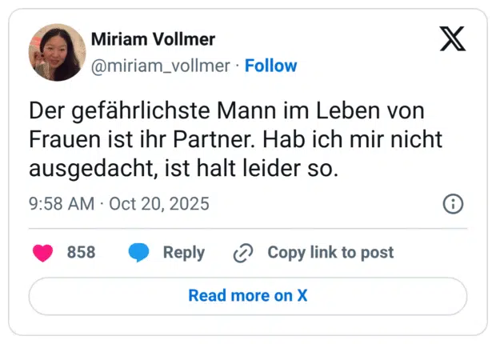Click the tweet line starting "Frauen ist ihr Partner"
This screenshot has height=344, width=496.
click(236, 141)
